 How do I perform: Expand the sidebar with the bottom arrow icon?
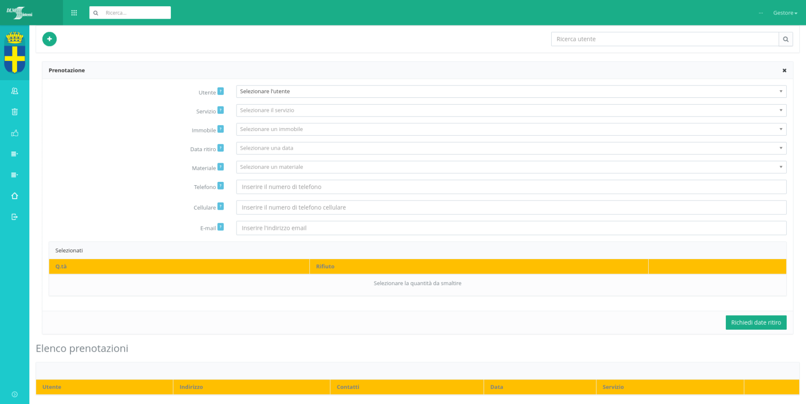click(x=14, y=394)
